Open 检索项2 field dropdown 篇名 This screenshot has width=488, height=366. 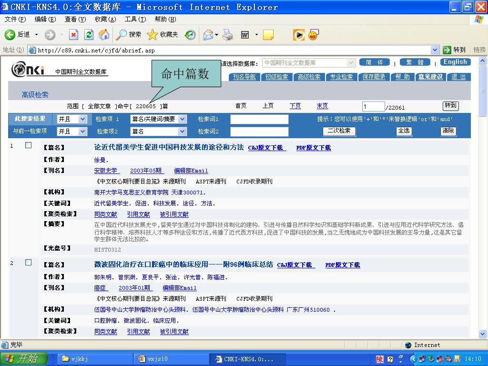point(158,132)
